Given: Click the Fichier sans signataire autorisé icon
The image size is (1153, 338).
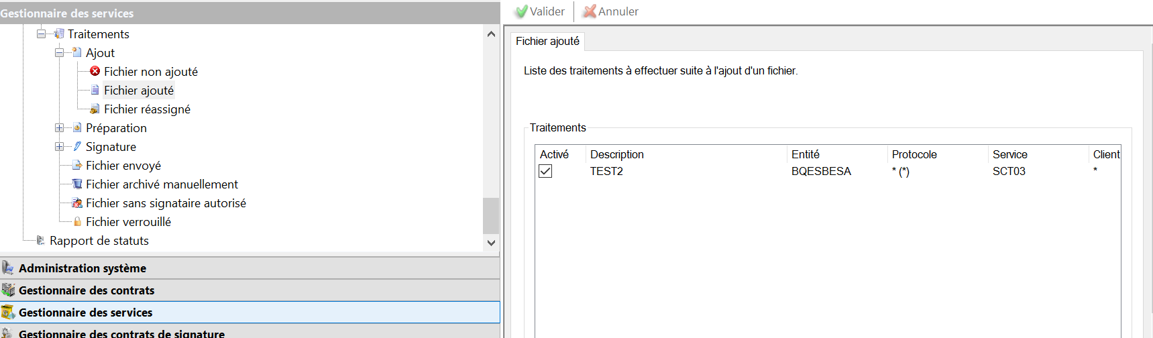Looking at the screenshot, I should click(x=77, y=203).
